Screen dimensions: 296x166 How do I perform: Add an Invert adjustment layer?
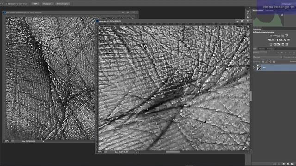pos(271,44)
